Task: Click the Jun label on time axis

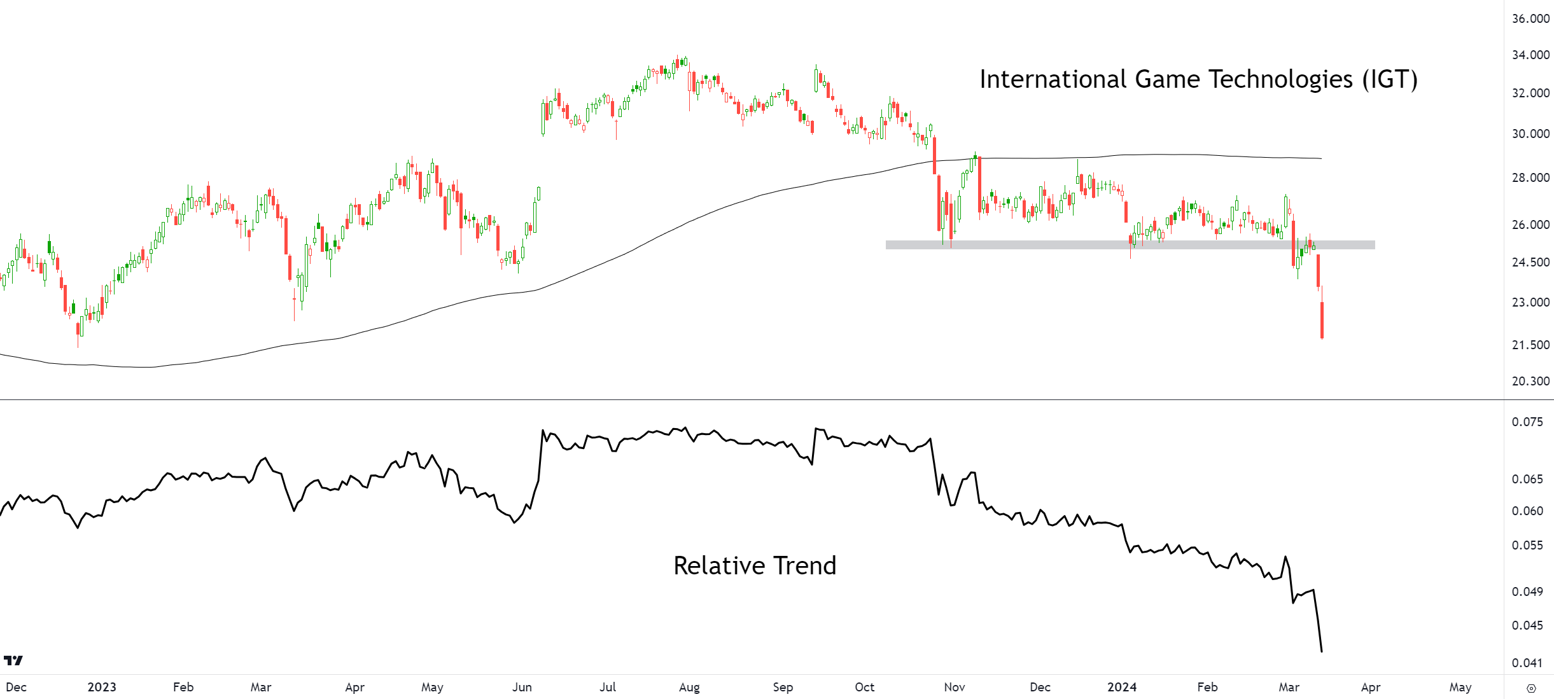Action: coord(522,687)
